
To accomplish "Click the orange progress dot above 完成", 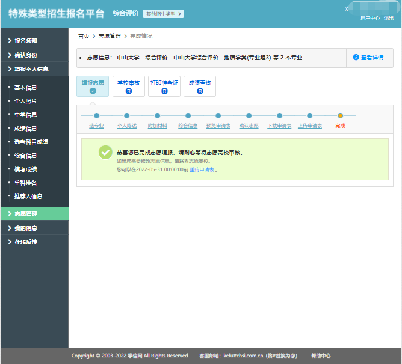I will [x=340, y=116].
